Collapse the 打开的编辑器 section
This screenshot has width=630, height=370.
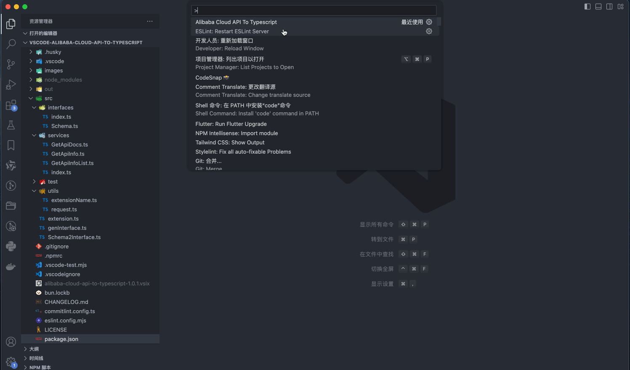90,33
